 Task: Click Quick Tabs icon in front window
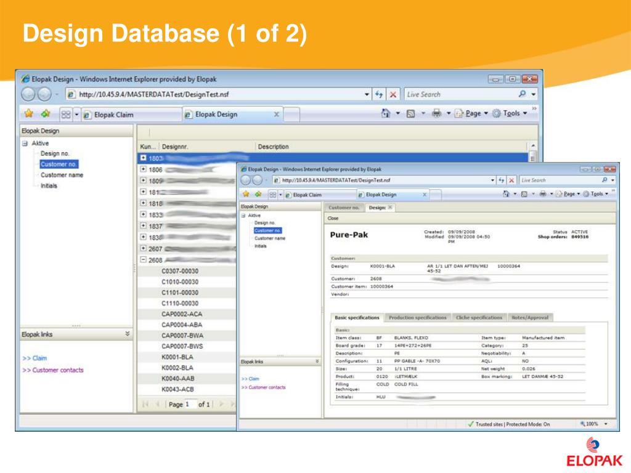[x=273, y=195]
